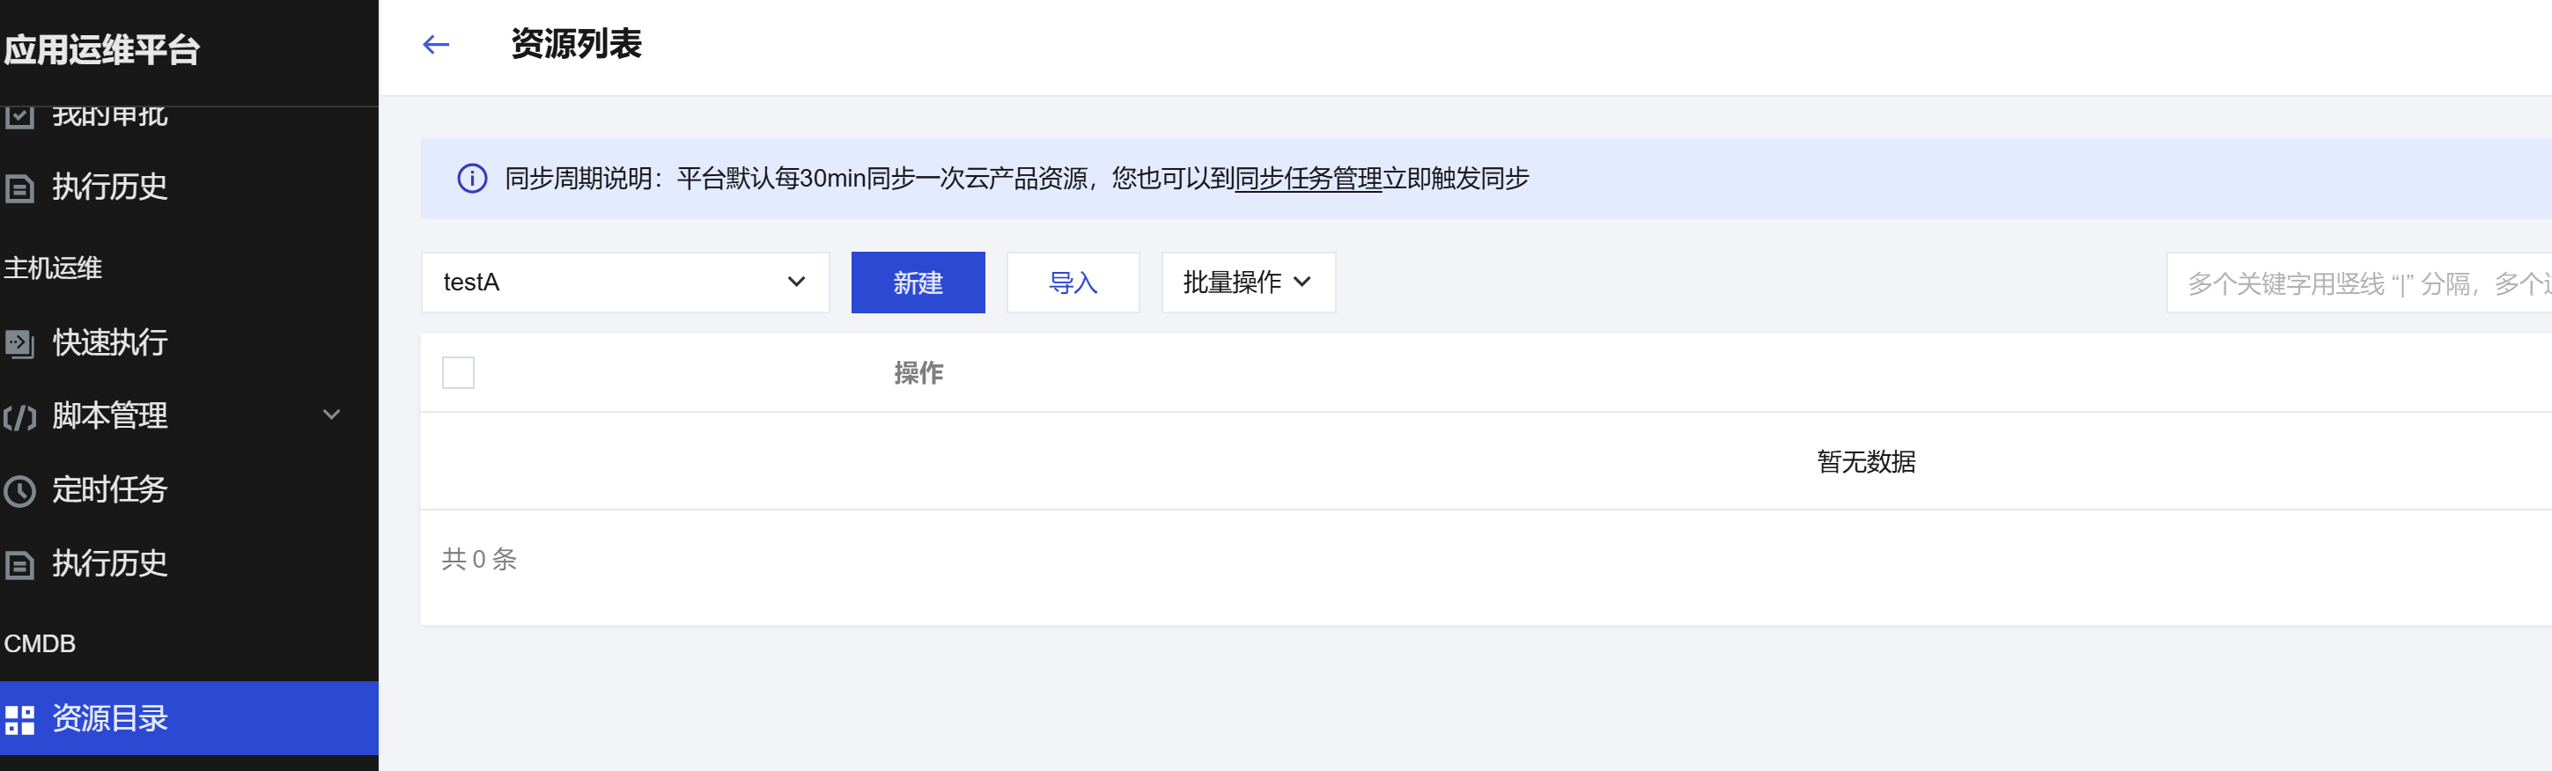Open the testA dropdown selector
Viewport: 2552px width, 771px height.
tap(624, 283)
